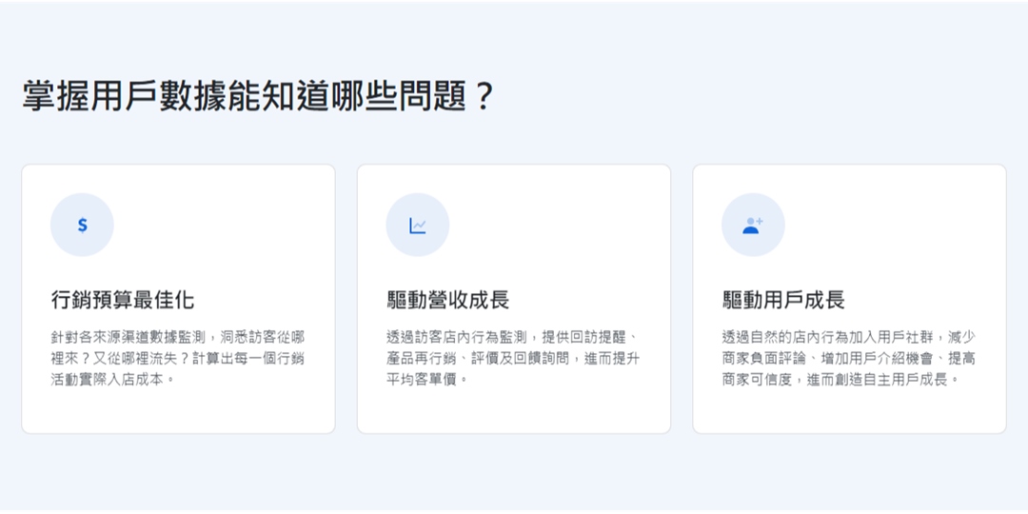1028x514 pixels.
Task: Click the line chart icon
Action: [x=417, y=225]
